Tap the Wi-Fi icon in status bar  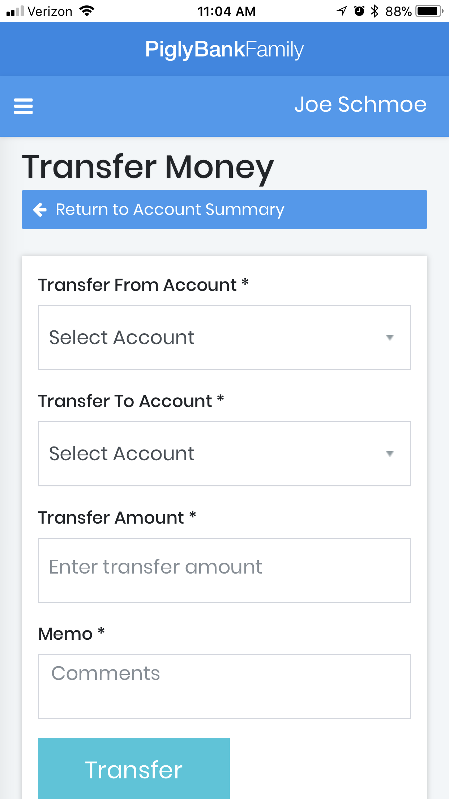pyautogui.click(x=87, y=11)
